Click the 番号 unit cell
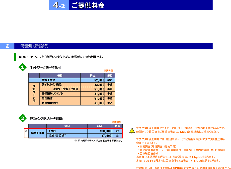Screen dimensions: 231x169 coord(110,89)
